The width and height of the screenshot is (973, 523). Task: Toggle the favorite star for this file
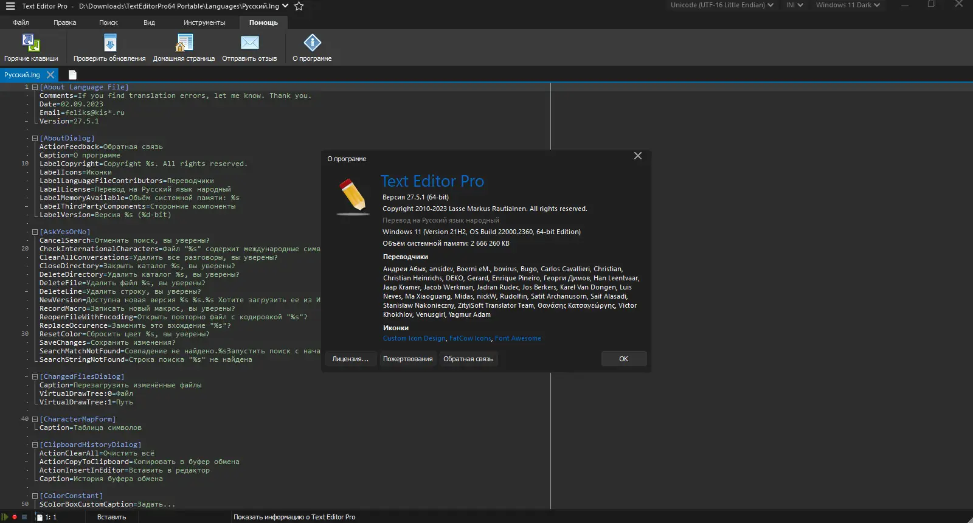(299, 6)
